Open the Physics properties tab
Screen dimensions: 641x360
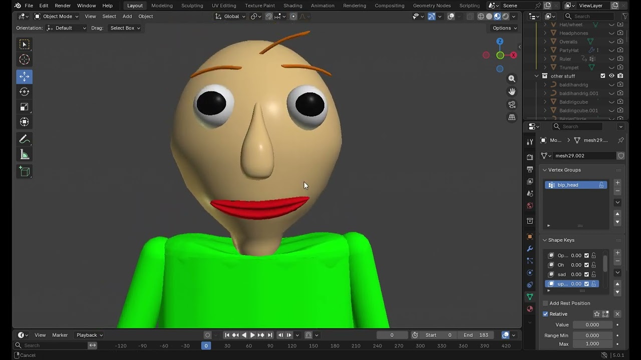click(530, 272)
